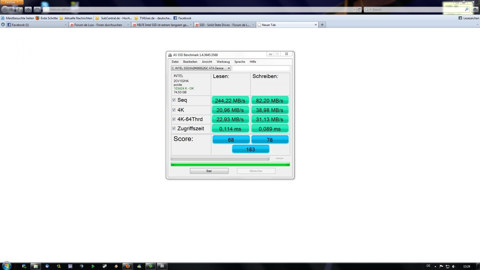Click the gray current-test progress bar
Image resolution: width=480 pixels, height=270 pixels.
[x=220, y=158]
